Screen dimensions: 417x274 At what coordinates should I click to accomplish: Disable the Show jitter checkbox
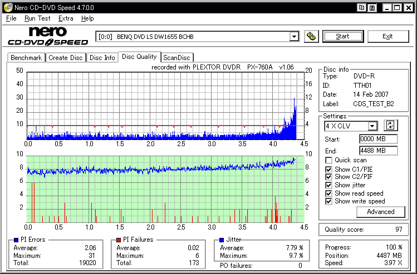click(328, 185)
